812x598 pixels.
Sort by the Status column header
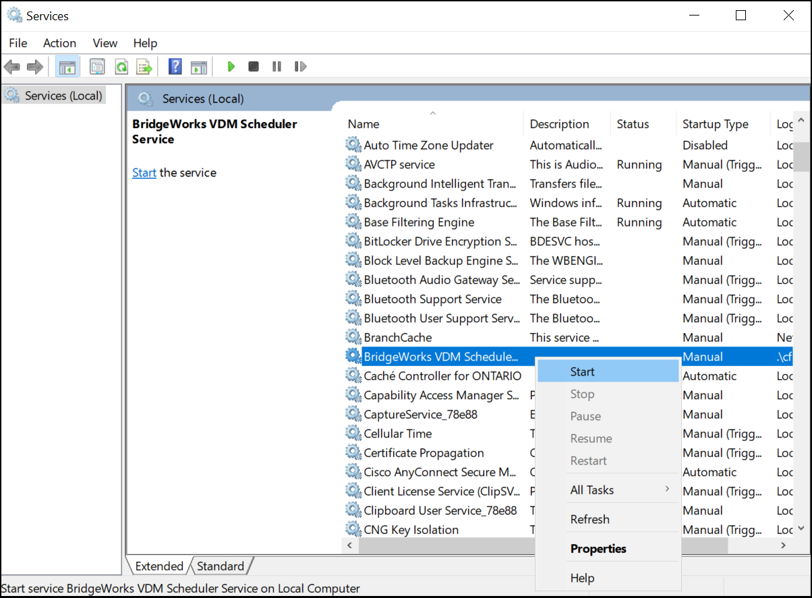pos(643,124)
